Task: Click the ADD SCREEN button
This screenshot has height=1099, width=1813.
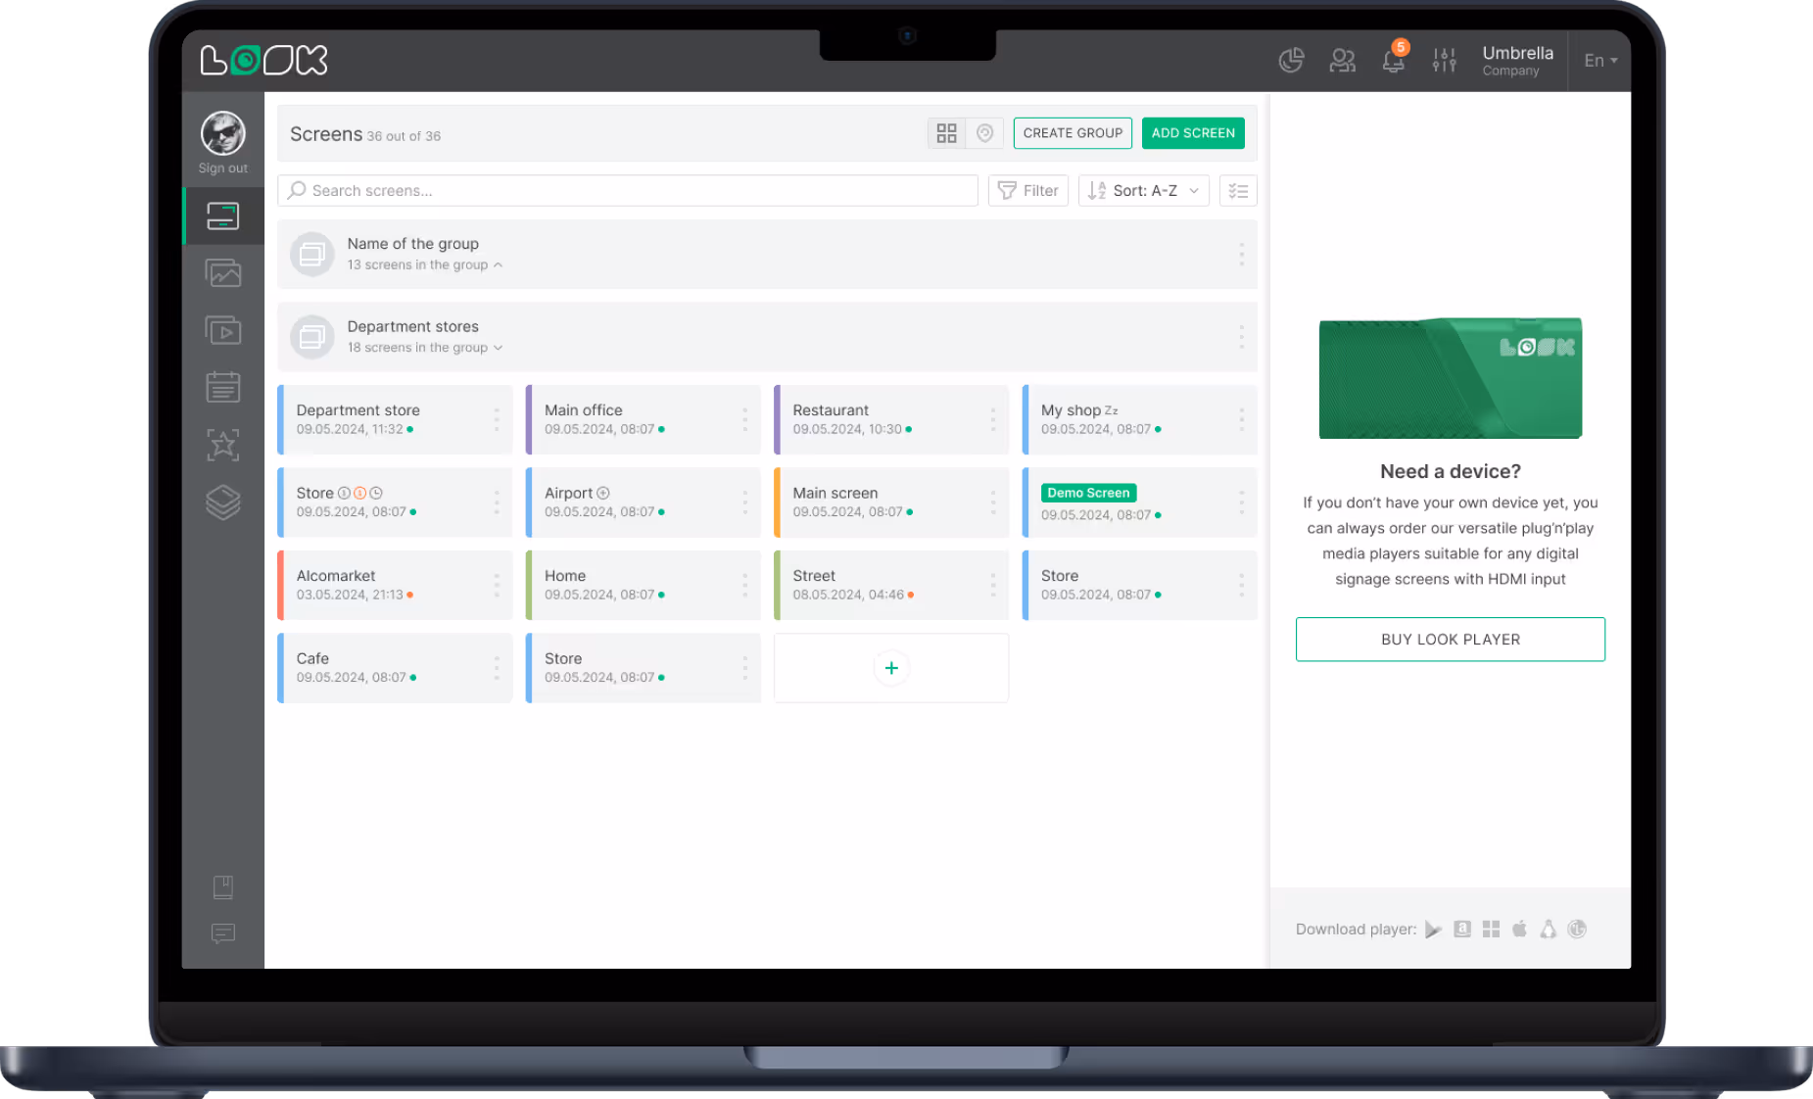Action: coord(1193,132)
